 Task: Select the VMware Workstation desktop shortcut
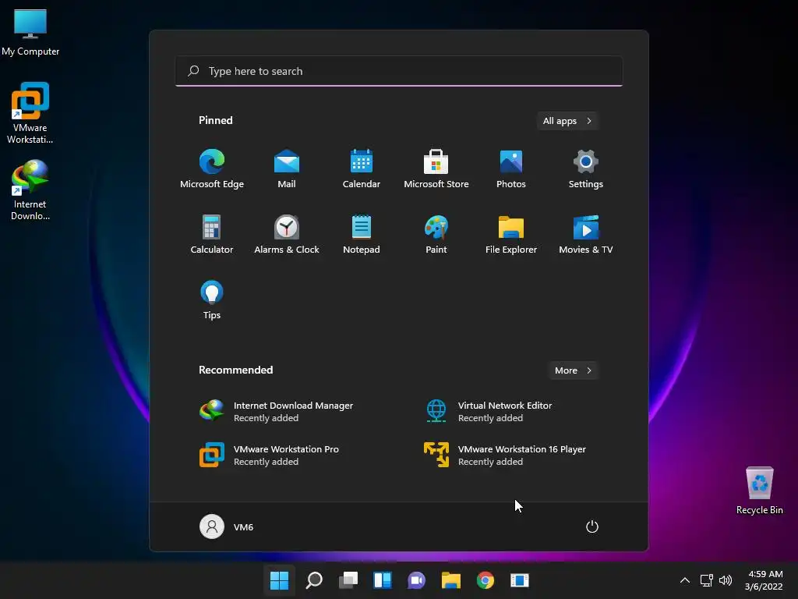click(x=30, y=113)
